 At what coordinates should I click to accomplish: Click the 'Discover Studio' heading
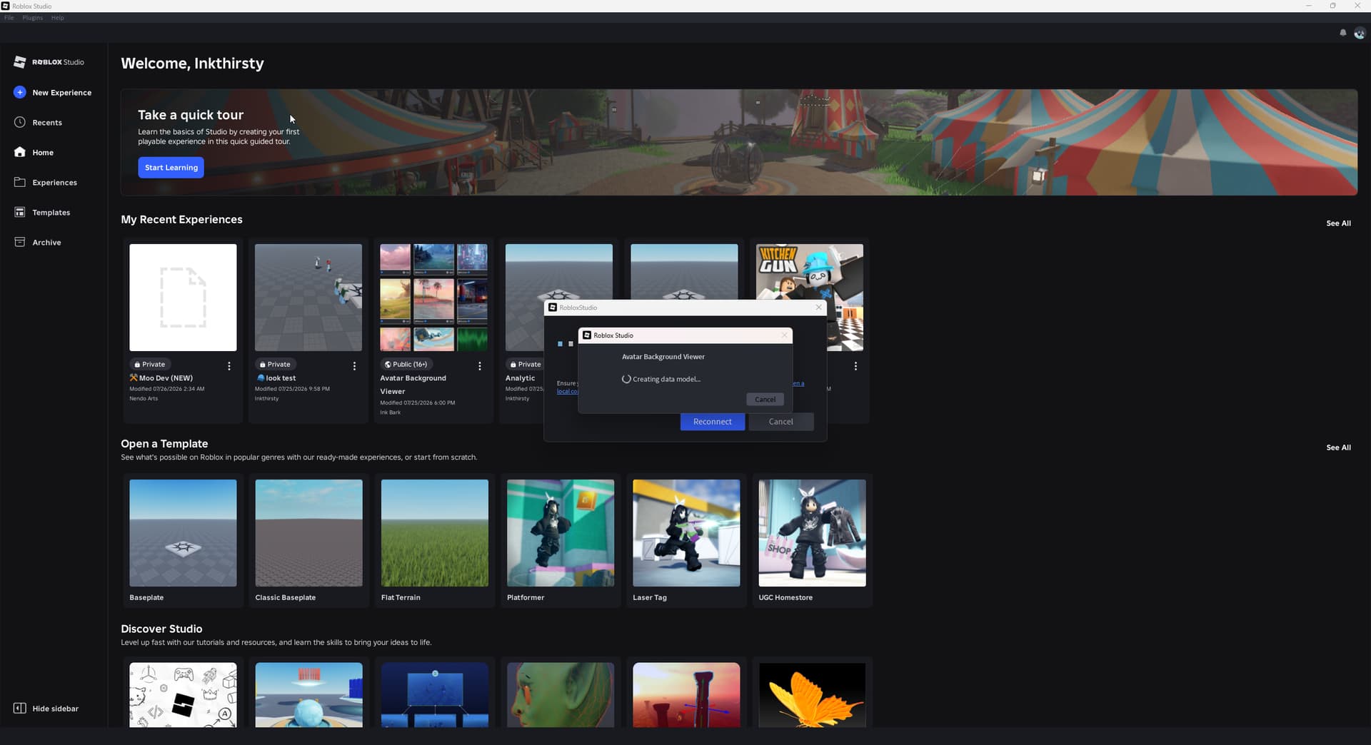[x=161, y=629]
